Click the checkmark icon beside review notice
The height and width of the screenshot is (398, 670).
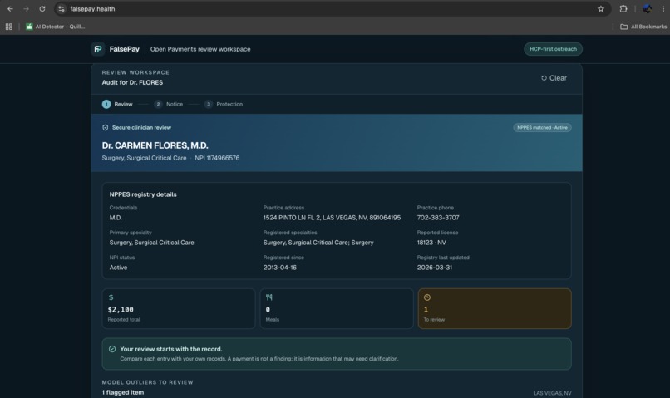tap(112, 349)
